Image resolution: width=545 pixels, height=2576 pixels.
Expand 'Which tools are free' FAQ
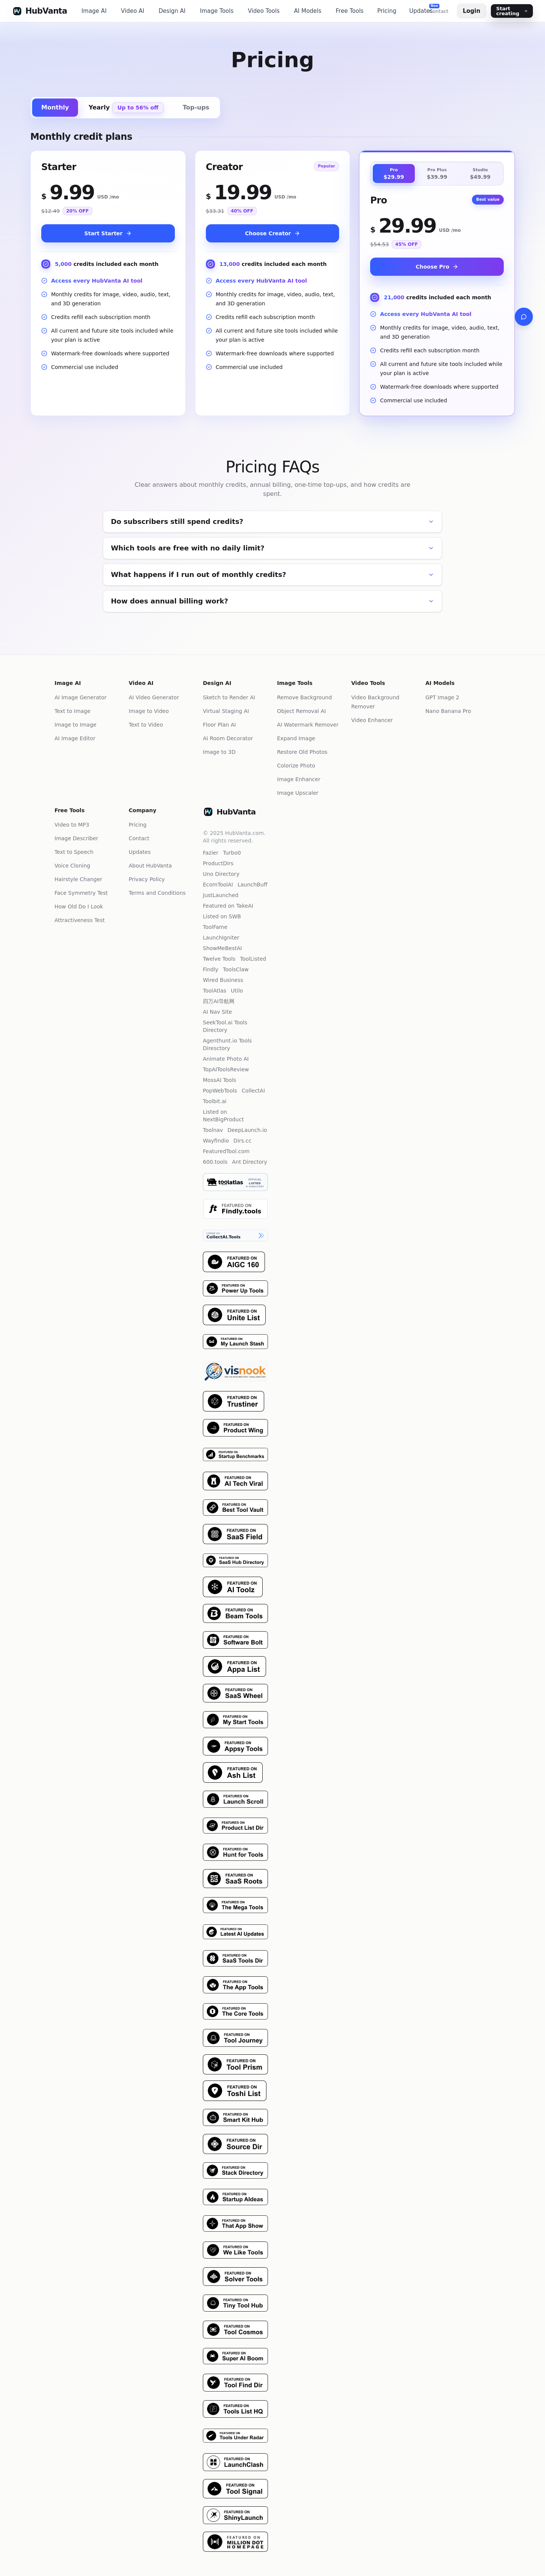click(x=272, y=548)
